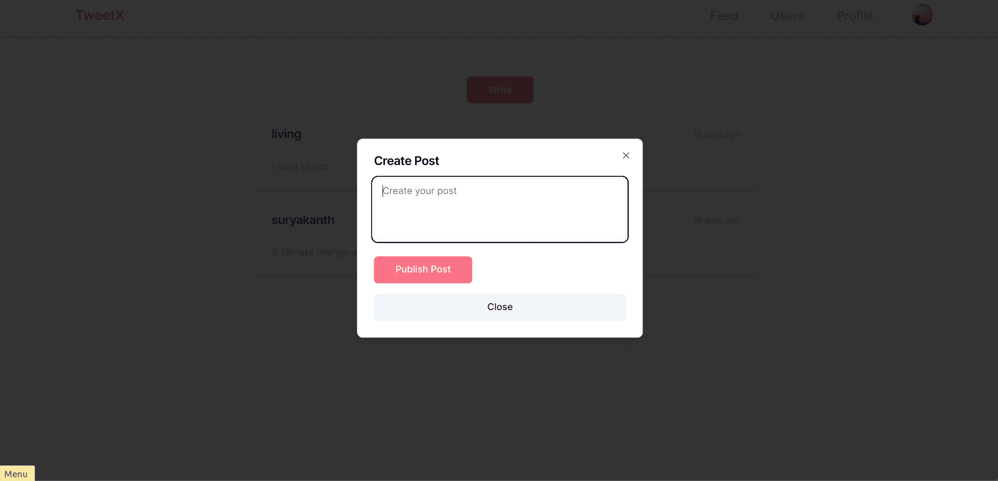Select the post titled living
This screenshot has width=998, height=481.
click(286, 134)
